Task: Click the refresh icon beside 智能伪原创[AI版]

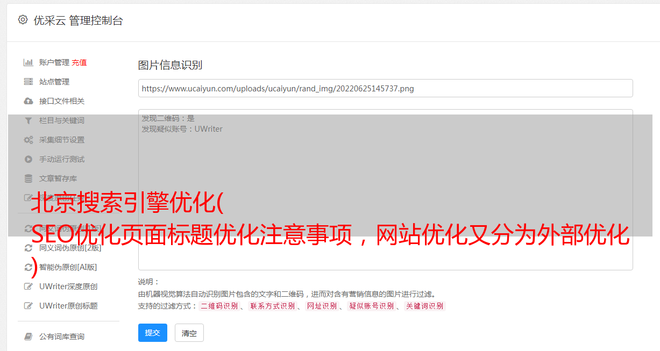Action: click(x=29, y=267)
